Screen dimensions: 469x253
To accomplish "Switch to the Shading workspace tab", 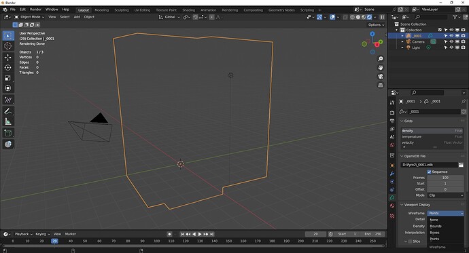I will (188, 10).
